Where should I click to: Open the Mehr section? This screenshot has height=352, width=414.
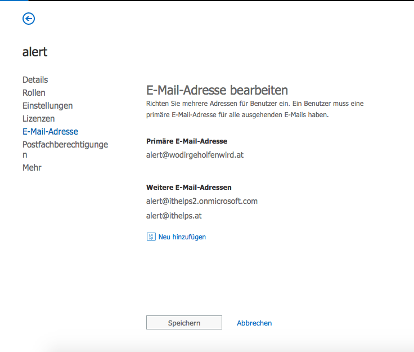point(32,167)
